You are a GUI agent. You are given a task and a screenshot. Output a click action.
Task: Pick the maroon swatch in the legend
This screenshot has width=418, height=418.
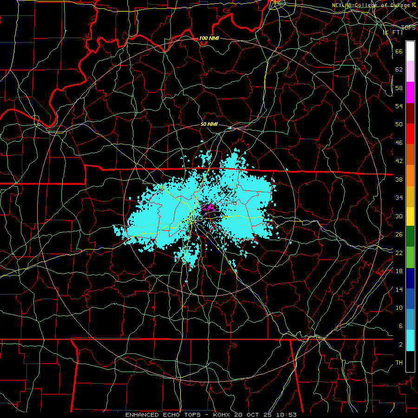pyautogui.click(x=410, y=113)
